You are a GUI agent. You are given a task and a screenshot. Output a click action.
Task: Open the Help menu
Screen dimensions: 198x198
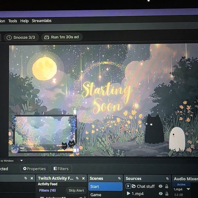24,21
